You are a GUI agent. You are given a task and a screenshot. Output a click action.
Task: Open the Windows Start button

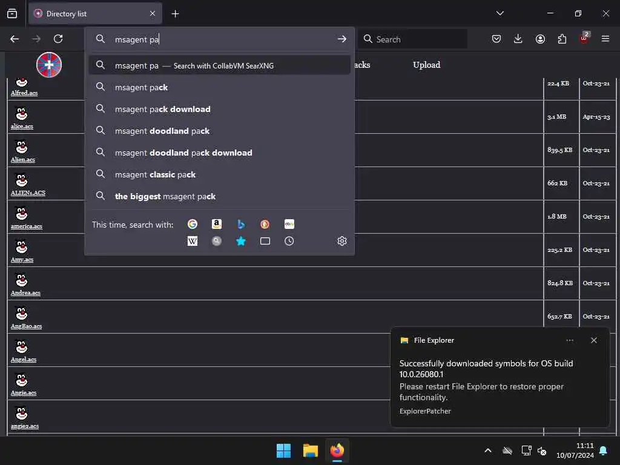tap(283, 450)
